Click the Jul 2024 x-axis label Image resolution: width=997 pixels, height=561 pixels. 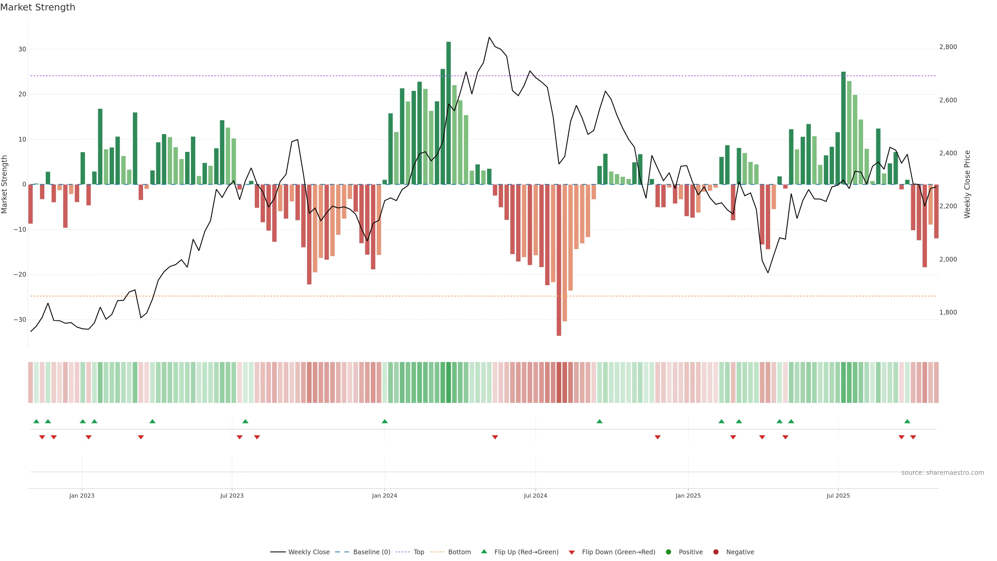(535, 496)
